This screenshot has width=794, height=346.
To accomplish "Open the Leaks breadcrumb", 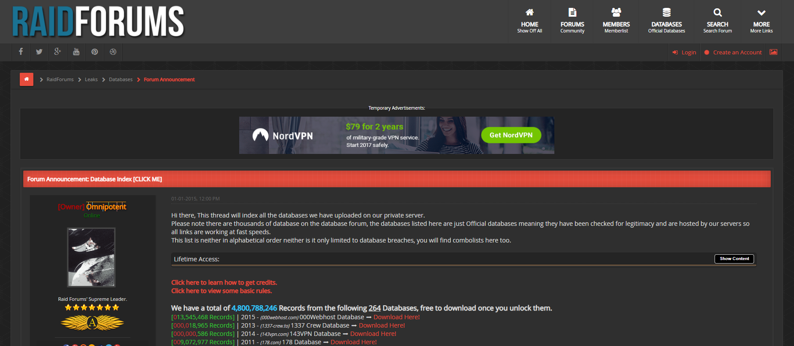I will [x=91, y=79].
